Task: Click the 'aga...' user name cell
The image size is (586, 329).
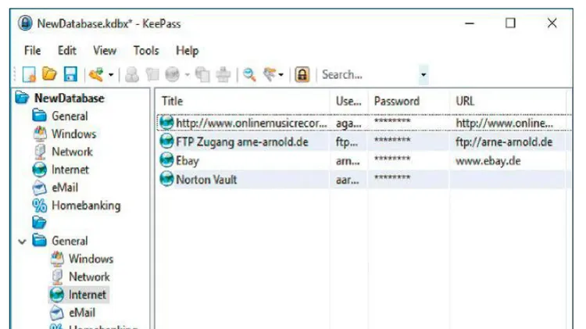Action: click(x=348, y=123)
